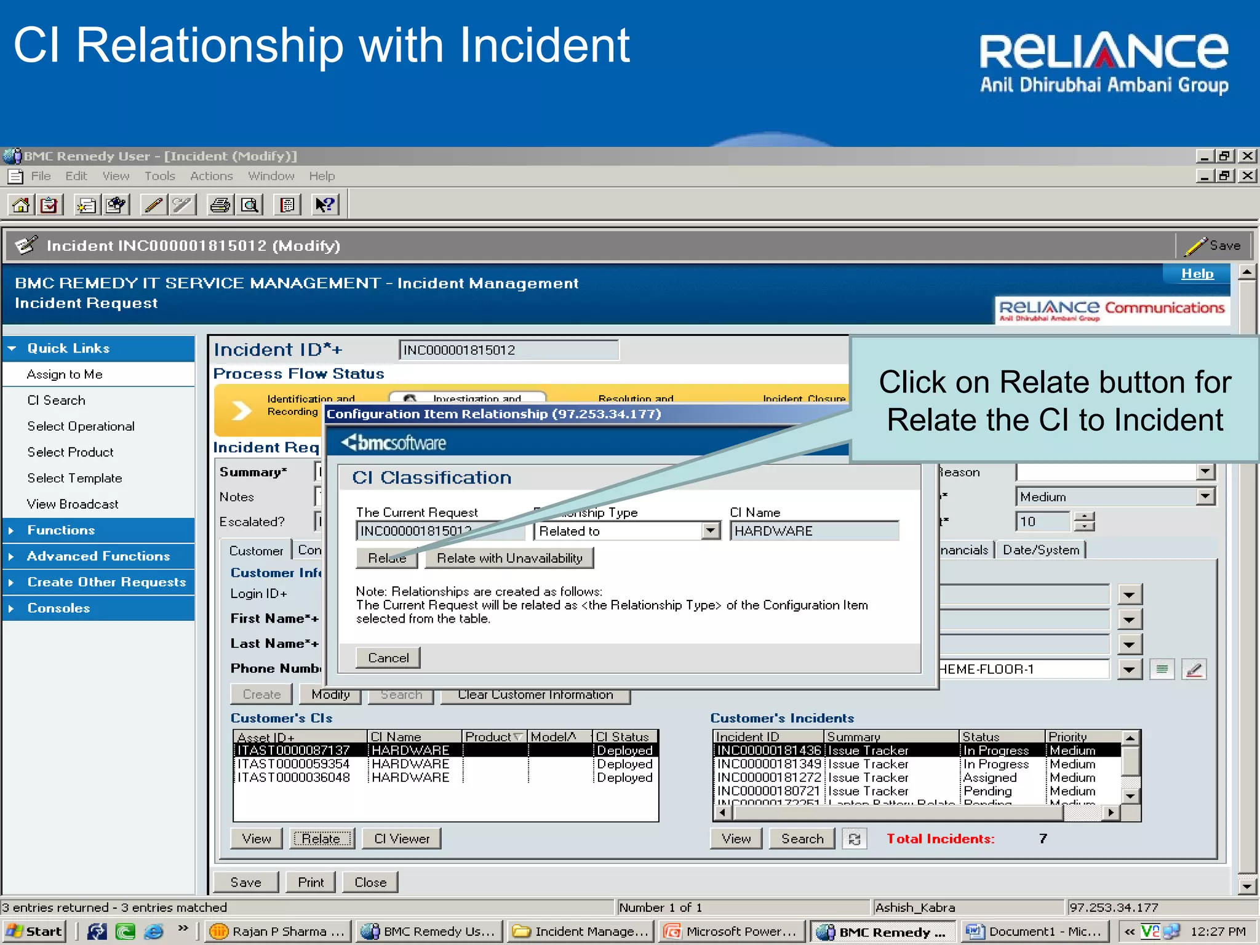This screenshot has width=1260, height=945.
Task: Switch to the Date/System tab
Action: [1041, 549]
